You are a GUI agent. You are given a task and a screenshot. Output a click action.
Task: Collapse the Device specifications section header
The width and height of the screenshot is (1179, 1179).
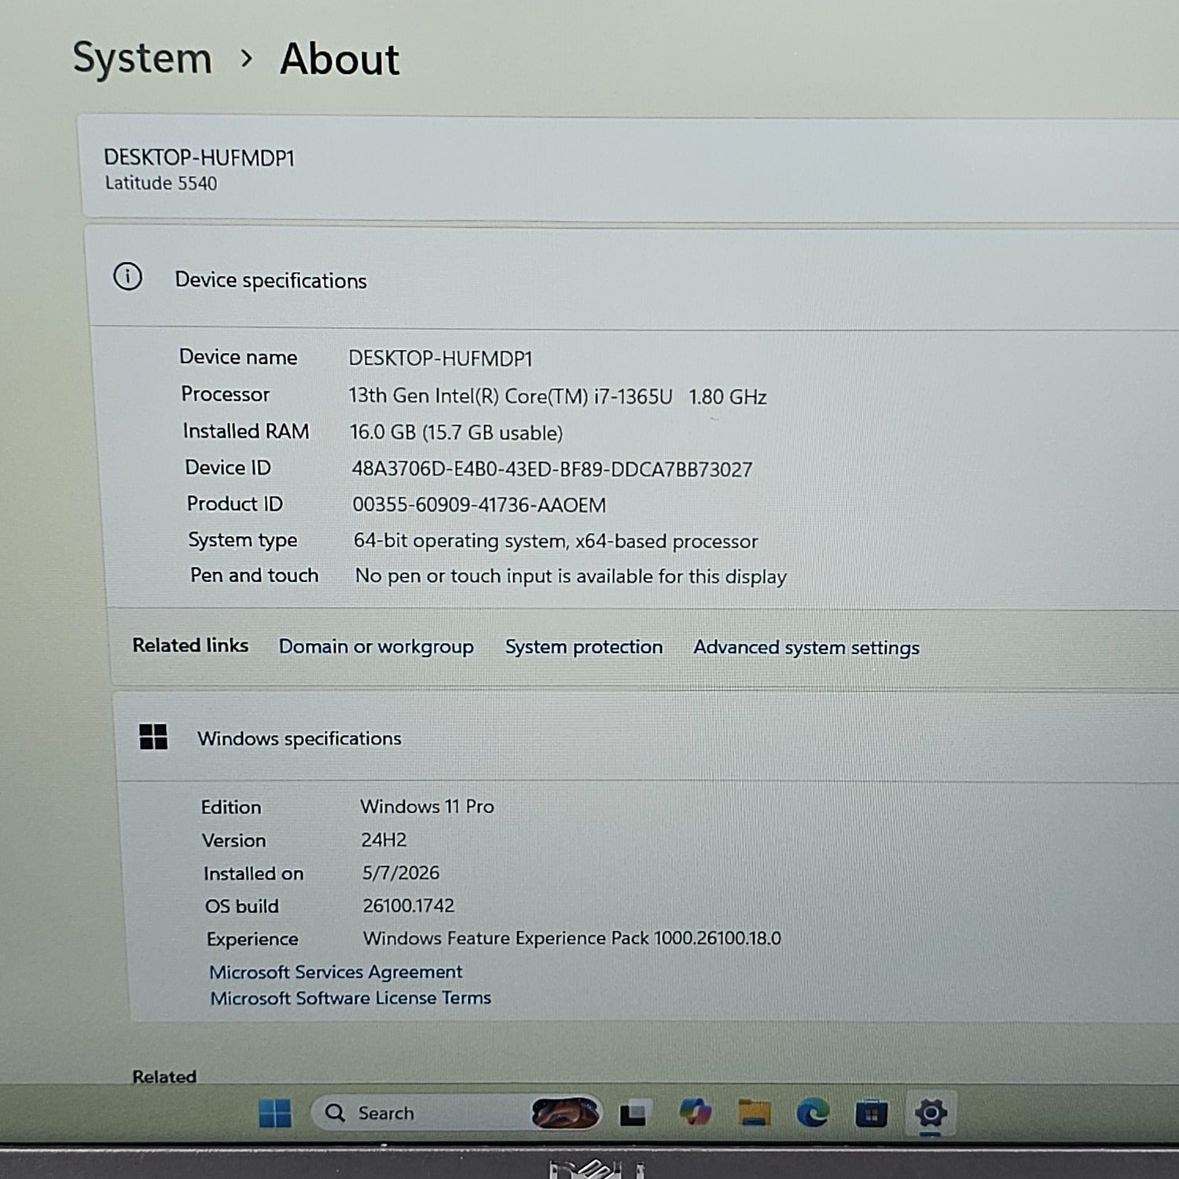point(634,280)
